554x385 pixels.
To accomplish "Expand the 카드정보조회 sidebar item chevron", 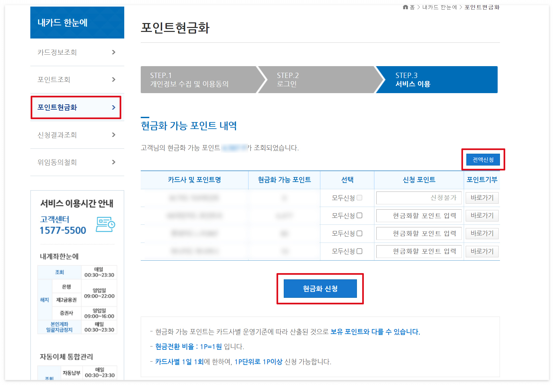I will coord(114,52).
